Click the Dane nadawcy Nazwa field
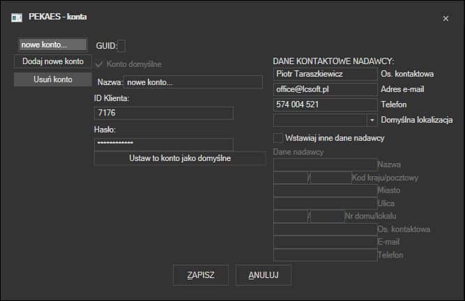 click(x=325, y=164)
